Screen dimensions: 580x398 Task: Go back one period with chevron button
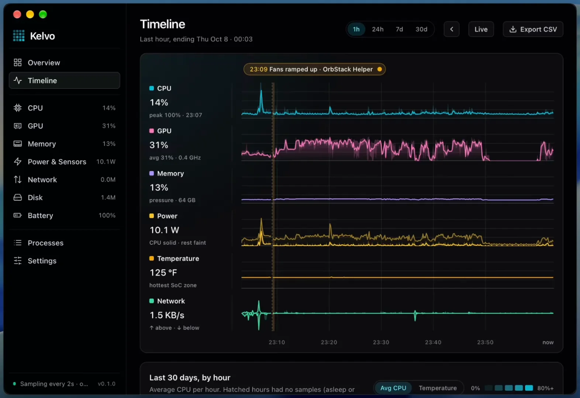[452, 29]
